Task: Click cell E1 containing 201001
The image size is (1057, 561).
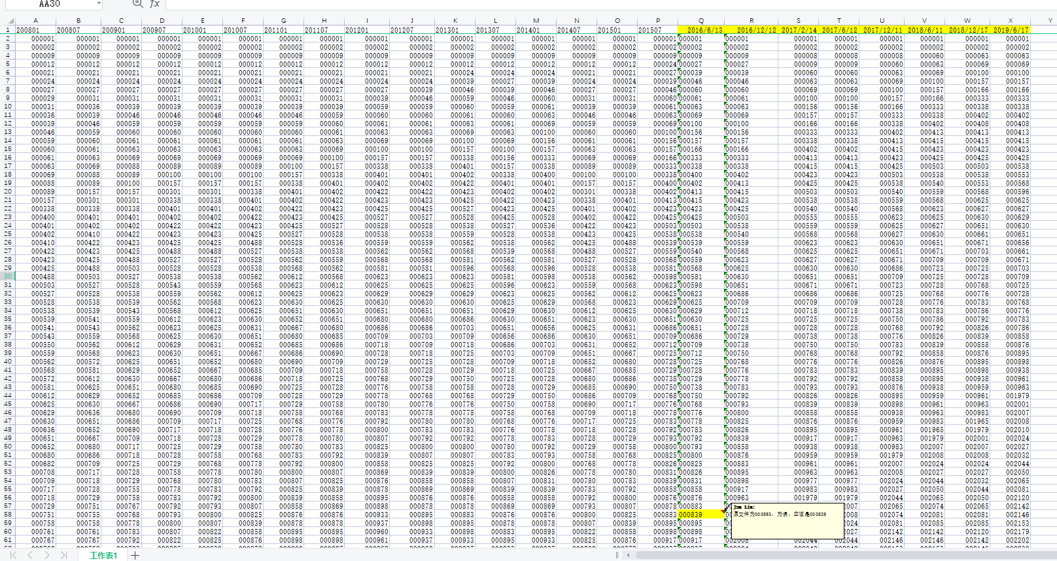Action: point(202,30)
